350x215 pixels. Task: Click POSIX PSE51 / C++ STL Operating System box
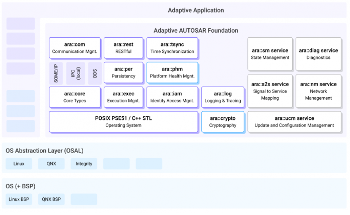pyautogui.click(x=123, y=122)
